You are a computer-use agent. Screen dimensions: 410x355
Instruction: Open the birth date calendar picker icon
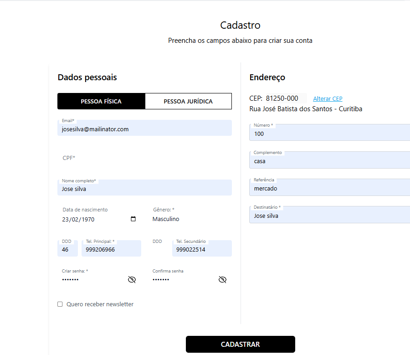133,219
